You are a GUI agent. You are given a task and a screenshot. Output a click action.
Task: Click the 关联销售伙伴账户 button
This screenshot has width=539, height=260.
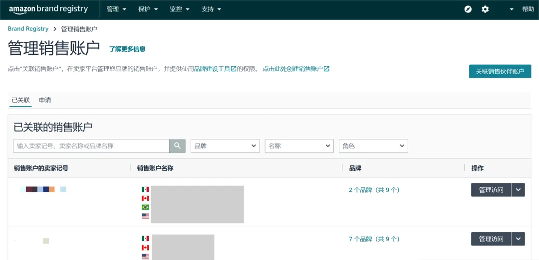point(500,71)
